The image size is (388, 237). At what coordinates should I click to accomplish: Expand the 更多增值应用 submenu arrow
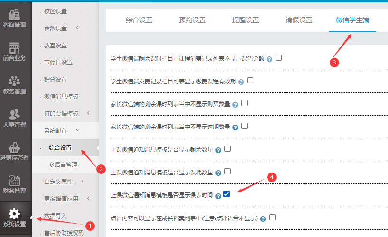point(88,199)
